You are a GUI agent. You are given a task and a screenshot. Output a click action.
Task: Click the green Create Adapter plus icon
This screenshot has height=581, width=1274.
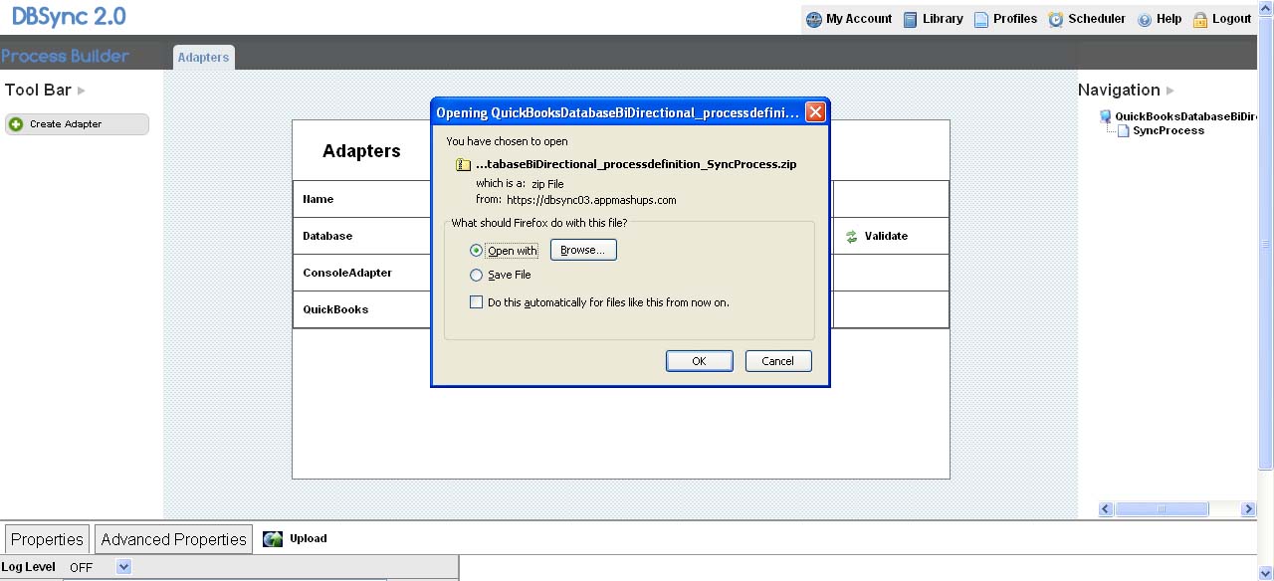pos(16,124)
